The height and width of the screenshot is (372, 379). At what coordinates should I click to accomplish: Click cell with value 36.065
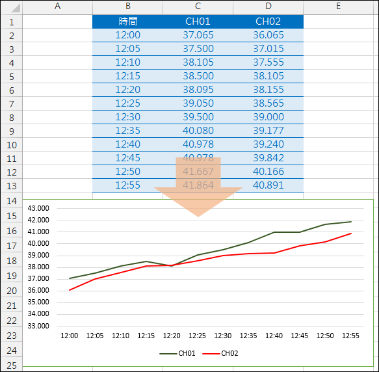tap(268, 35)
